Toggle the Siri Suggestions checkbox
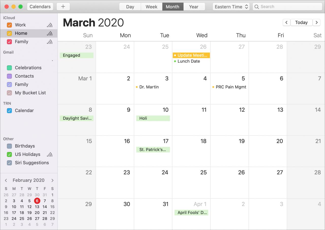Screen dimensions: 325x230 click(x=9, y=163)
